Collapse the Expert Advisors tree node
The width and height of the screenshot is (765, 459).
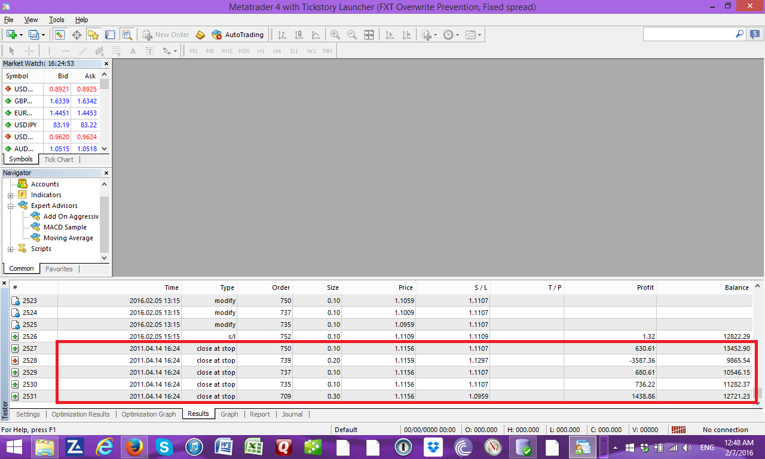(11, 206)
